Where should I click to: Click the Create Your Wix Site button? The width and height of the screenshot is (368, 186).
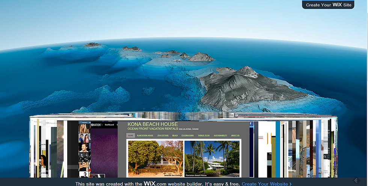328,5
